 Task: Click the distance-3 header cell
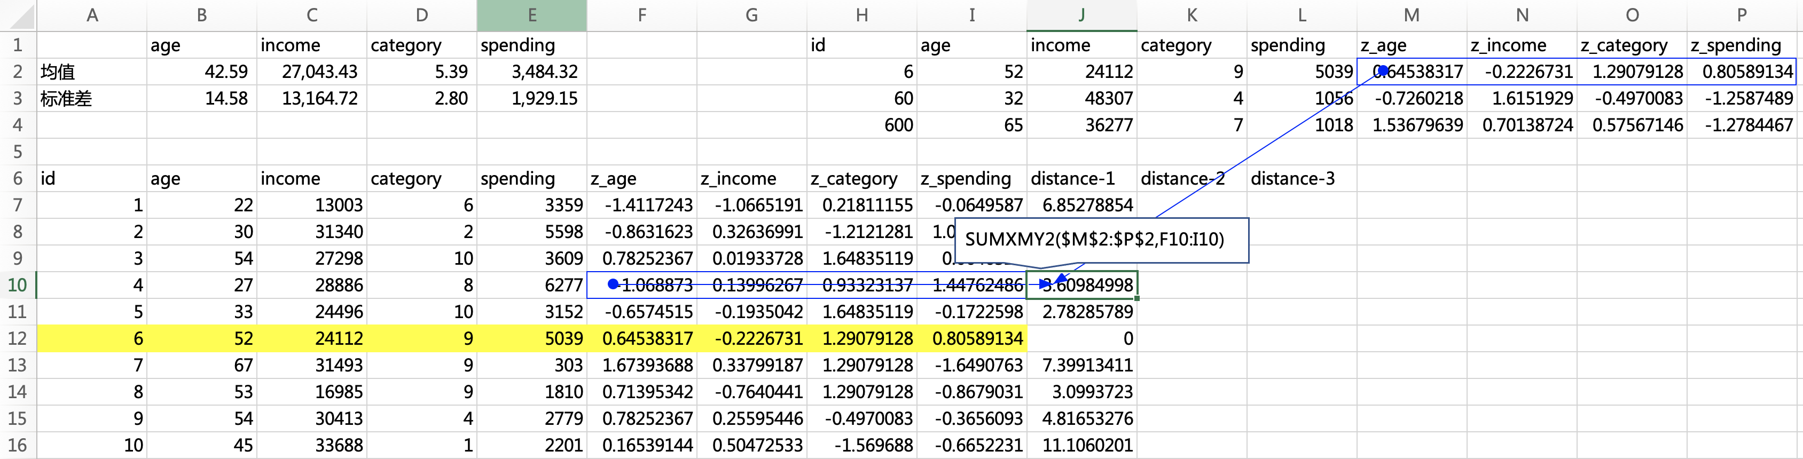(x=1302, y=178)
